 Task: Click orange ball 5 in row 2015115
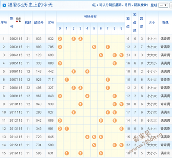(x=94, y=145)
